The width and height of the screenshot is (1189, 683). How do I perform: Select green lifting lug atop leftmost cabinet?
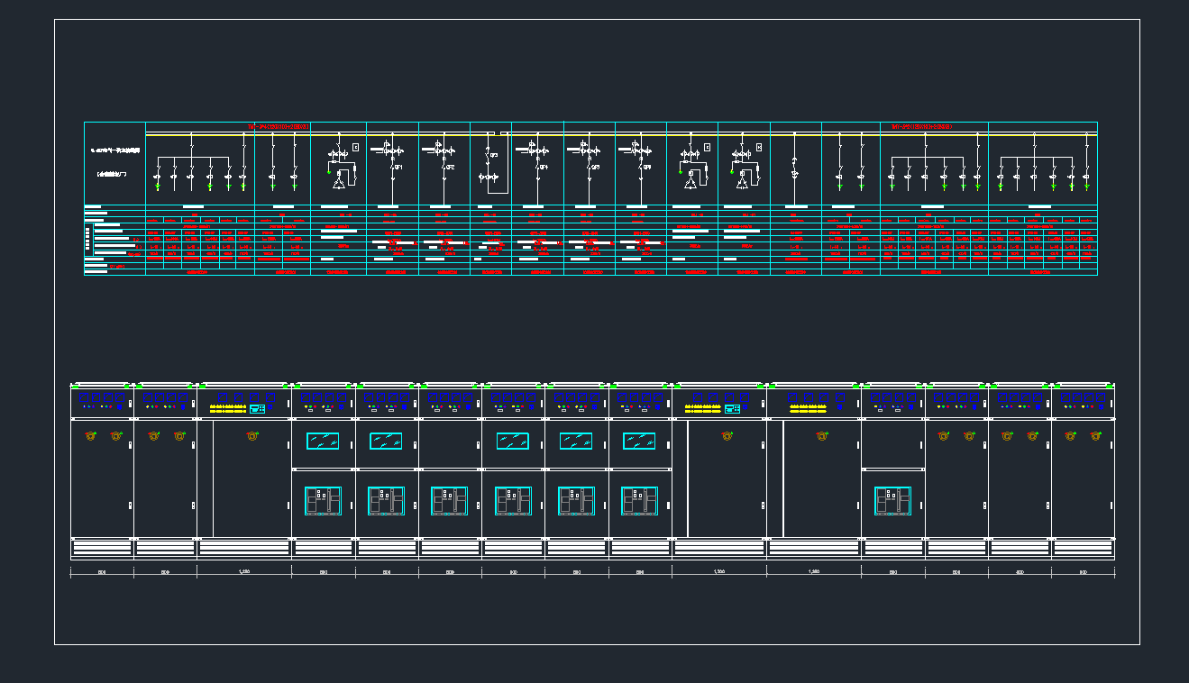point(76,386)
